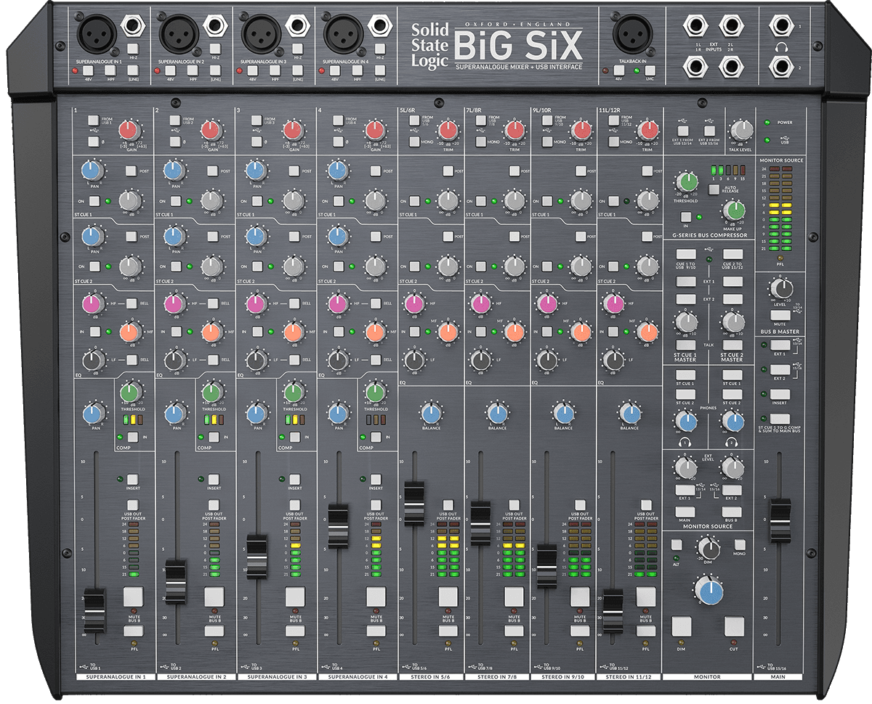Engage the LF BELL switch on channel 1
Image resolution: width=872 pixels, height=704 pixels.
[132, 360]
